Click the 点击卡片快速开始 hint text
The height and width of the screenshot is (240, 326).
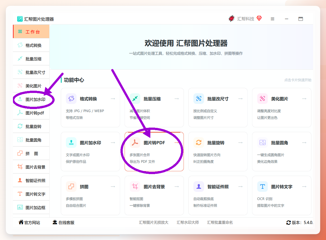click(298, 80)
